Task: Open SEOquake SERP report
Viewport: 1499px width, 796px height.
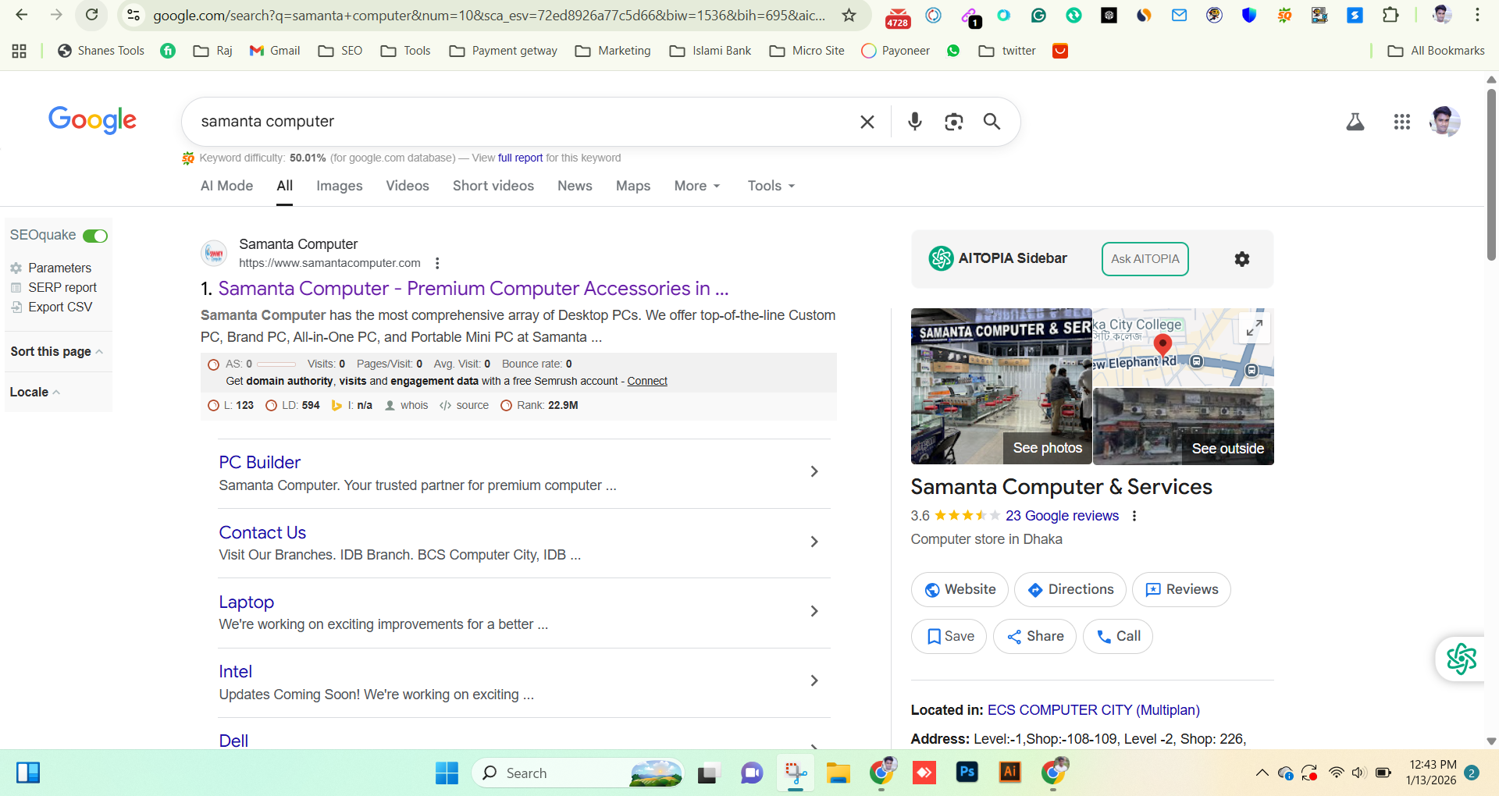Action: [x=62, y=287]
